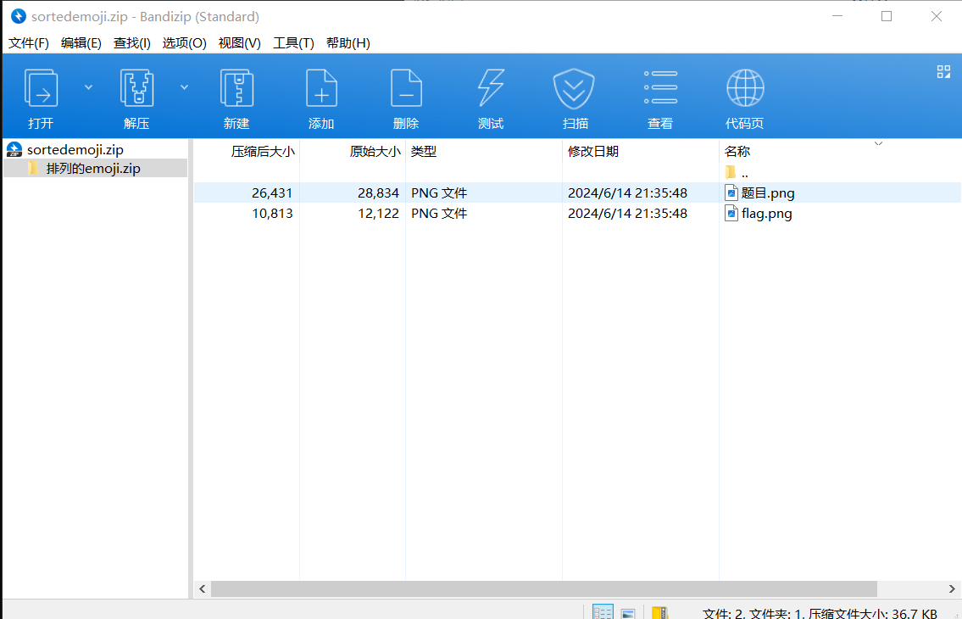Open the 工具(T) menu
962x619 pixels.
[293, 43]
